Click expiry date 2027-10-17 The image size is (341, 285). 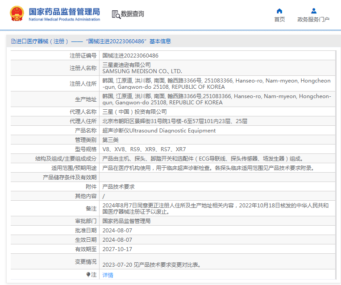[117, 249]
